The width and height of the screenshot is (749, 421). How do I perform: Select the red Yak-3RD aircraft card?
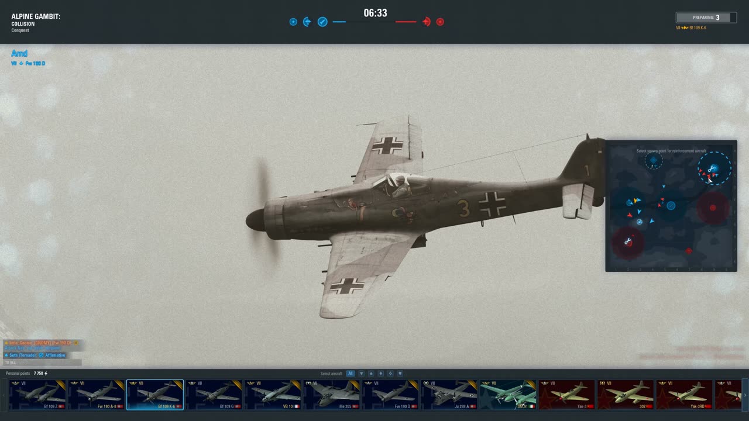pyautogui.click(x=685, y=395)
